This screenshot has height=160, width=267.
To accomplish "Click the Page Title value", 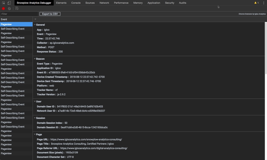I will click(82, 144).
